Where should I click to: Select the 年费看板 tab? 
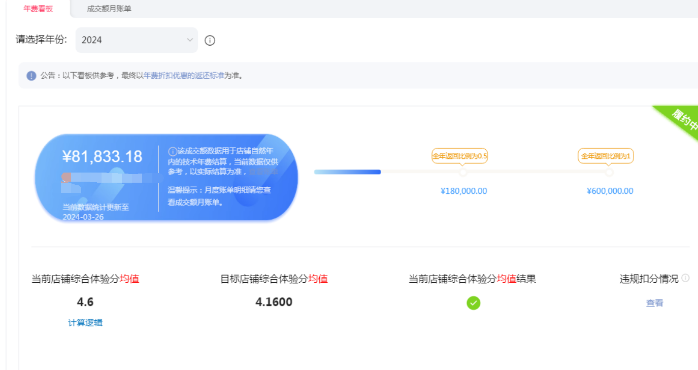tap(38, 9)
